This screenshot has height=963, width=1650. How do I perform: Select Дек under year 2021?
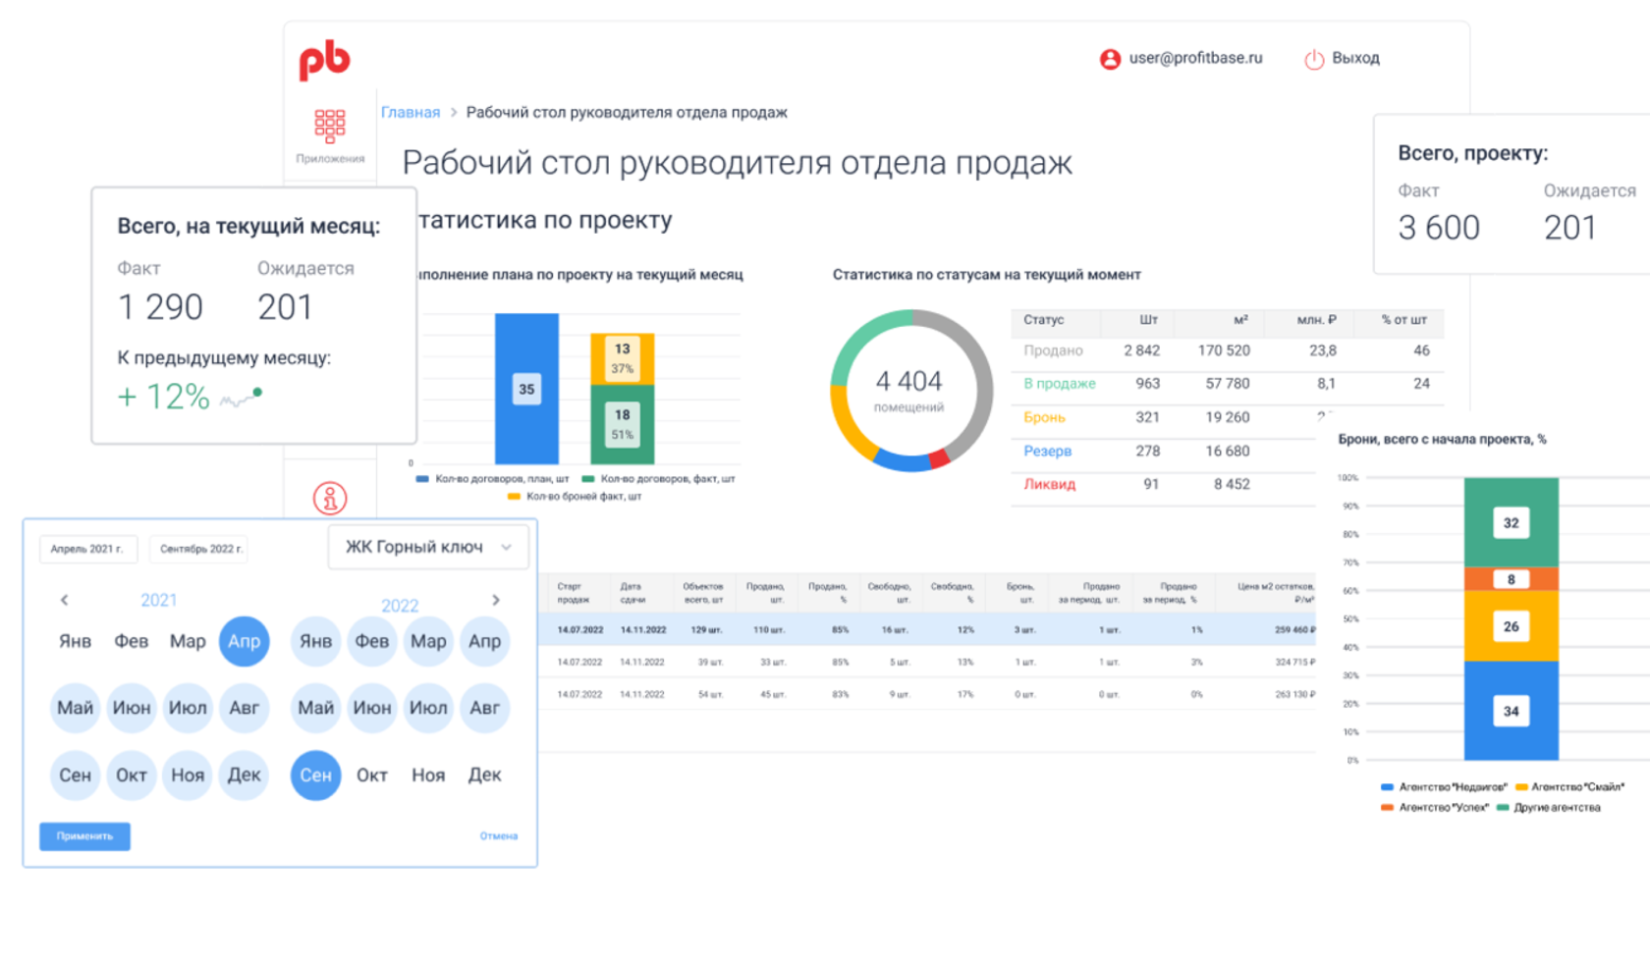245,775
